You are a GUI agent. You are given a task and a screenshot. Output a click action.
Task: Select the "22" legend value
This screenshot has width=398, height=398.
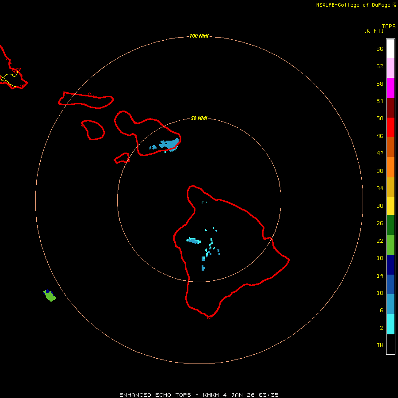(x=380, y=241)
